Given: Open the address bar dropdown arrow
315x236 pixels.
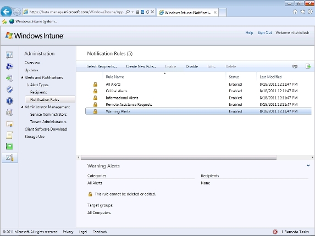Looking at the screenshot, I should 132,12.
